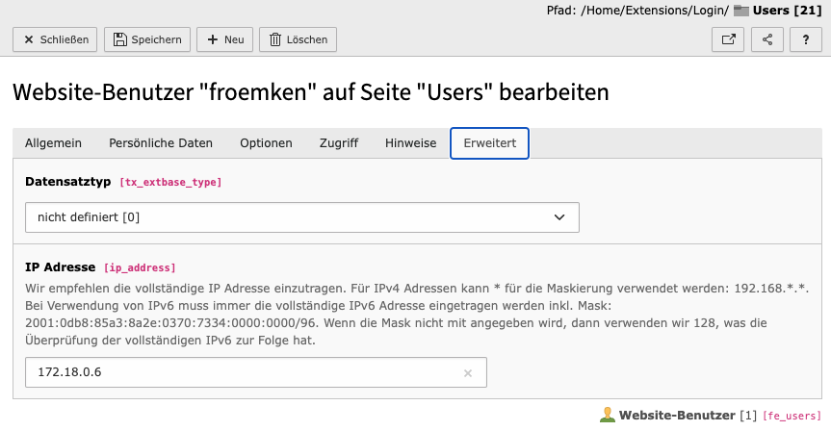Clear the IP address field with X icon
This screenshot has height=431, width=831.
point(468,373)
